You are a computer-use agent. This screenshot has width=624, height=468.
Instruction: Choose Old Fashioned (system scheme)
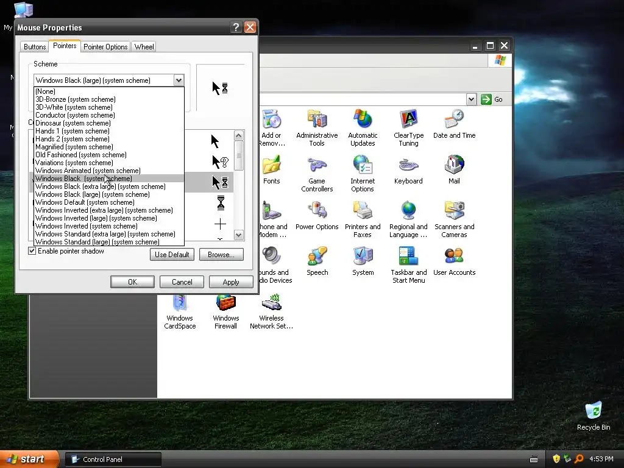coord(108,154)
